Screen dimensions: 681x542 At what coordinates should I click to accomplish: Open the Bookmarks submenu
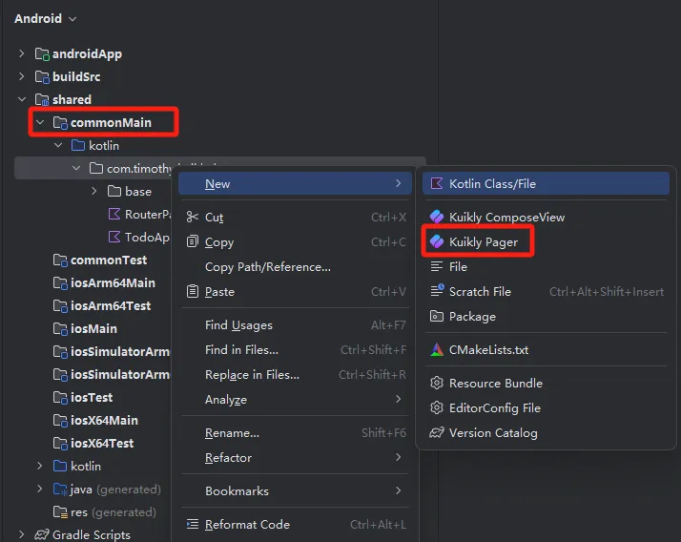[295, 490]
